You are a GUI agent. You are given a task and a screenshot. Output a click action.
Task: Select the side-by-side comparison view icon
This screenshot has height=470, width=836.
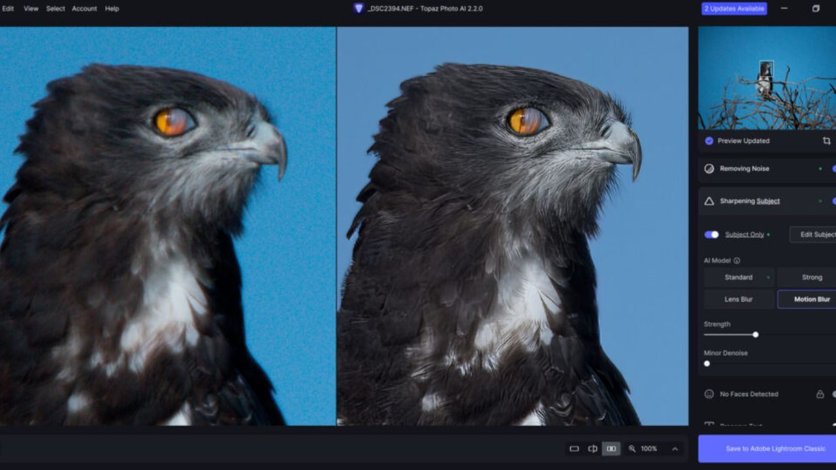coord(611,448)
